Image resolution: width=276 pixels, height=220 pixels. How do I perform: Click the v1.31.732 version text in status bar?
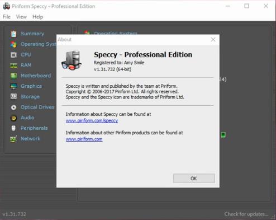(15, 214)
